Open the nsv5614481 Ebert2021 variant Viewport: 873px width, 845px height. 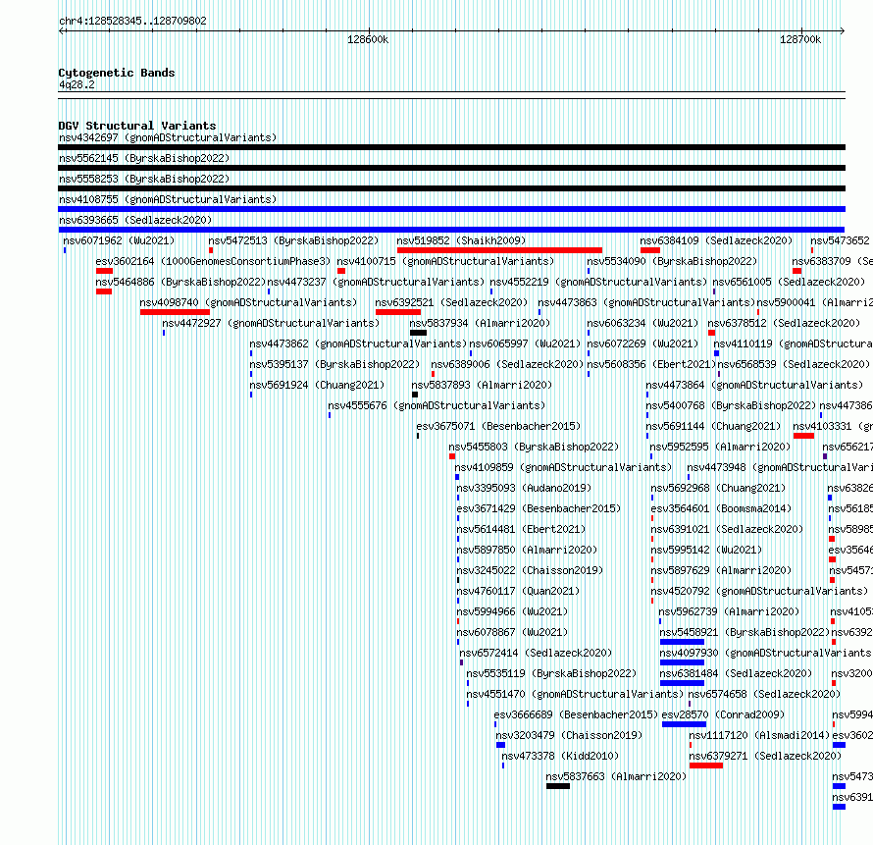521,529
